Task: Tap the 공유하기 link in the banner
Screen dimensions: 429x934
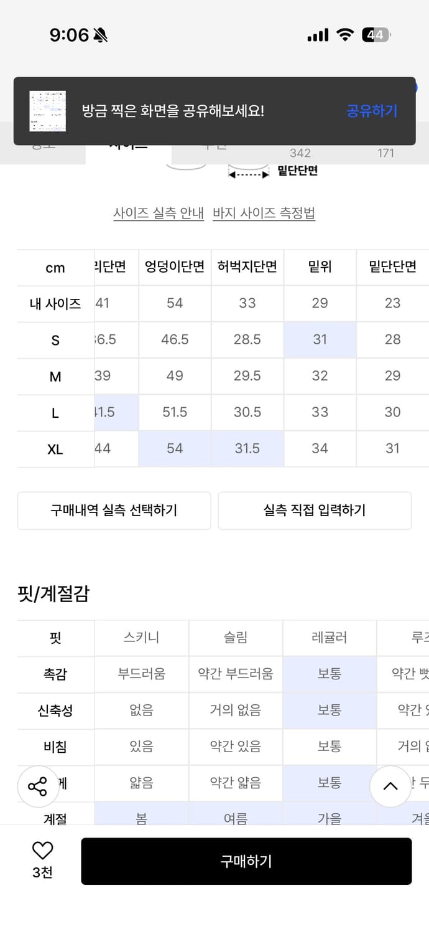Action: click(x=371, y=111)
